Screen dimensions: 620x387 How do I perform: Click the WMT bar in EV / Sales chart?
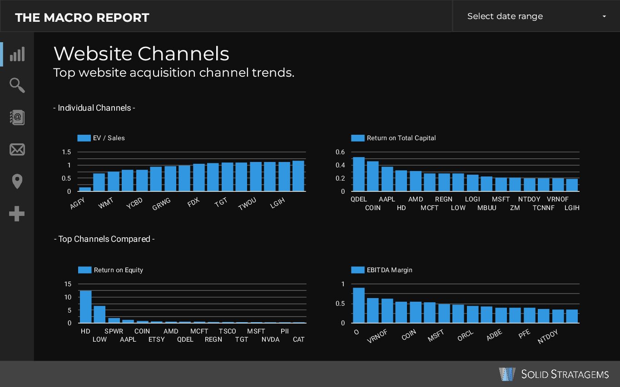click(x=114, y=181)
